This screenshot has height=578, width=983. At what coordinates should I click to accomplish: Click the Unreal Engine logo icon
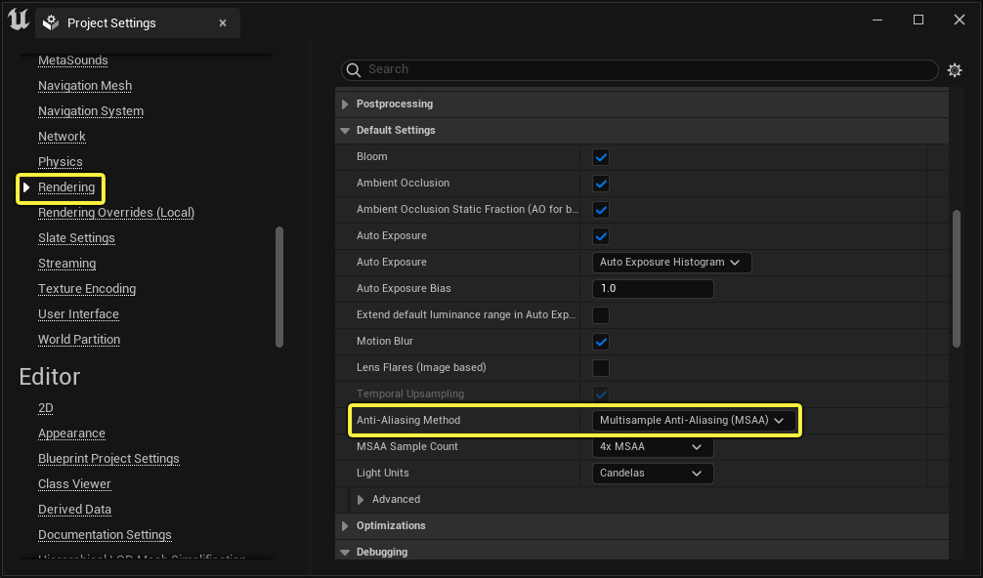pyautogui.click(x=18, y=21)
